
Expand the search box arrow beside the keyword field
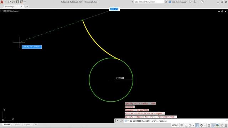(133, 2)
